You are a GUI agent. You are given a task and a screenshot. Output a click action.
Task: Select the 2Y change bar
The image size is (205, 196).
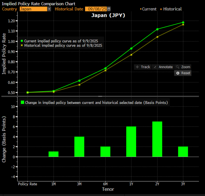coord(157,139)
